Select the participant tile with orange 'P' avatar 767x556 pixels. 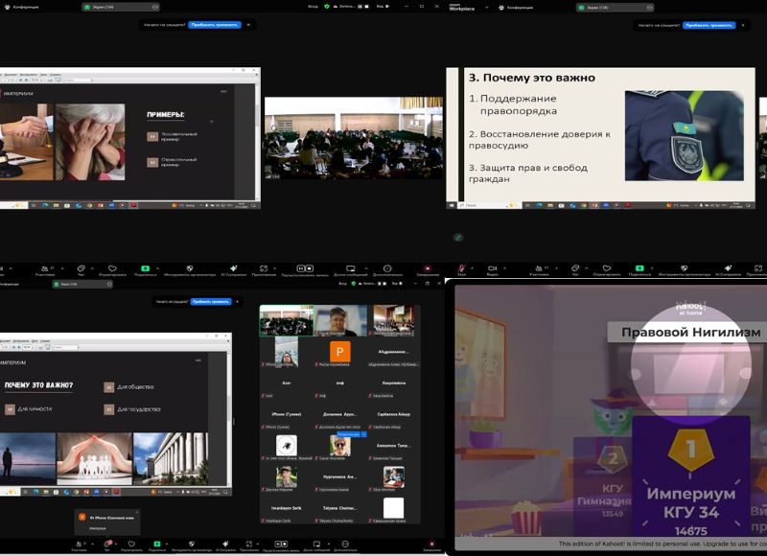coord(339,352)
